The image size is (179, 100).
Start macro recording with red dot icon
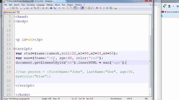click(97, 8)
